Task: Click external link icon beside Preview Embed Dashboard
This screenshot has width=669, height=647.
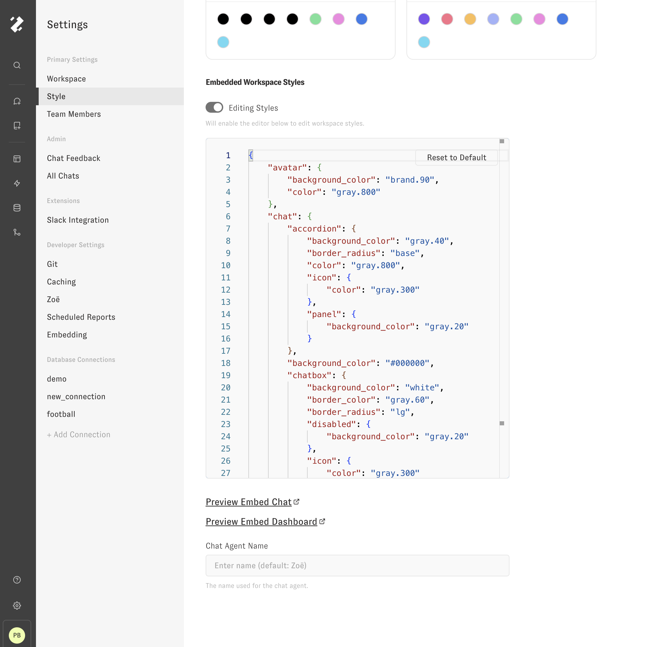Action: tap(322, 522)
